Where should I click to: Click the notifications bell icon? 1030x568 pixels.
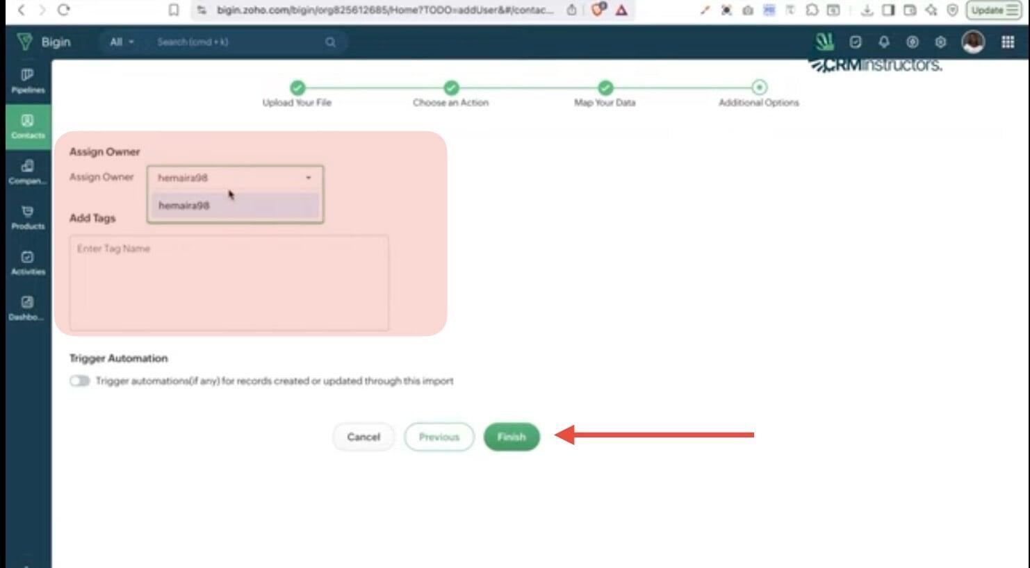pos(883,42)
